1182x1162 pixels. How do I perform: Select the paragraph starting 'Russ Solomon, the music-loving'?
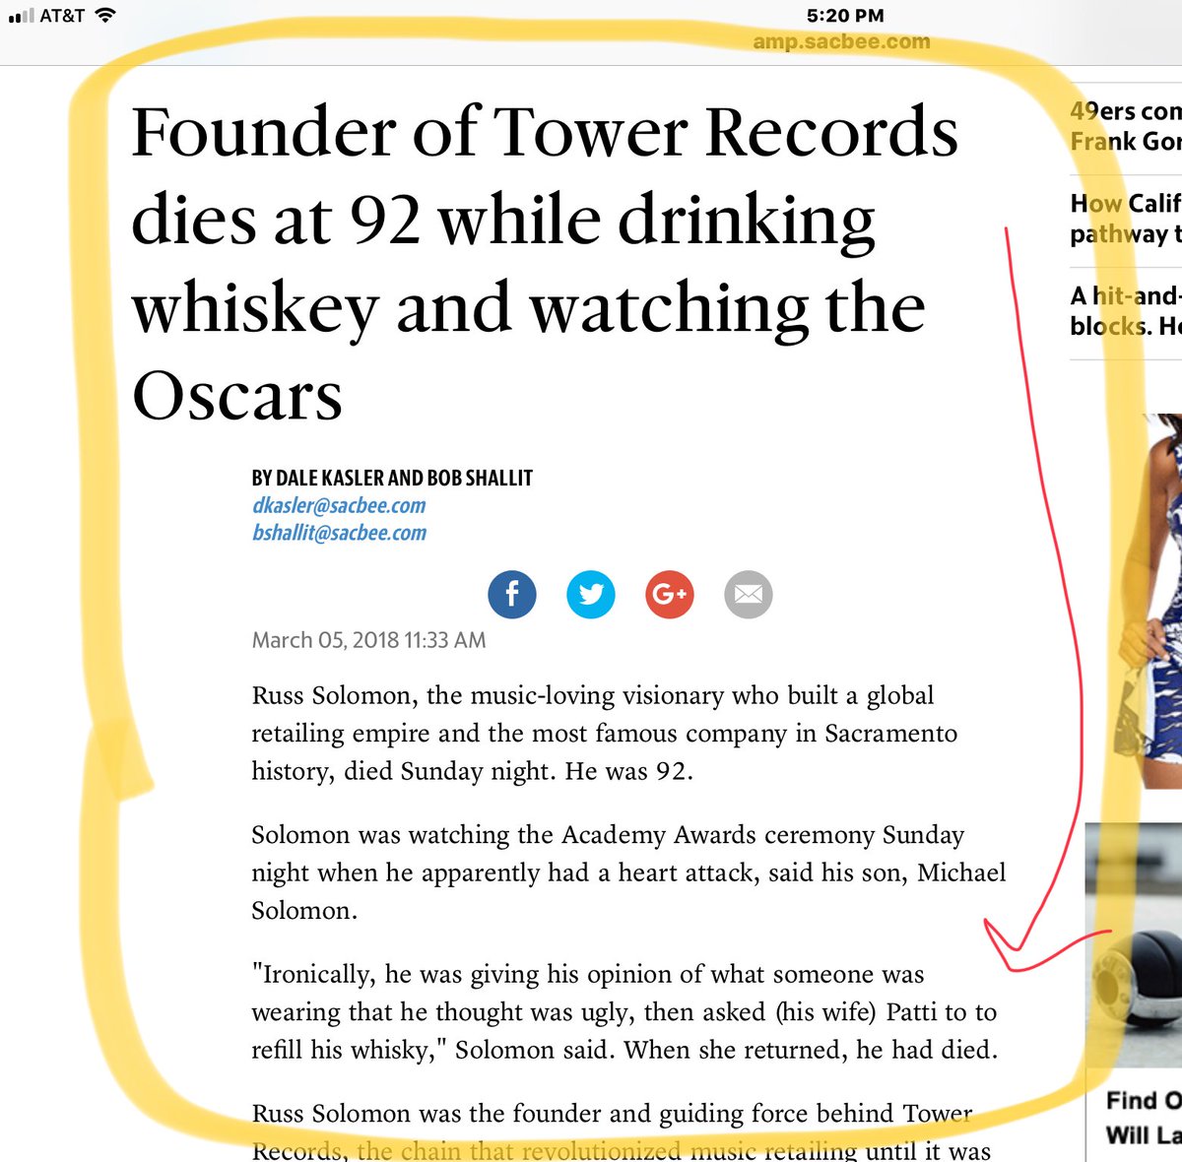click(x=605, y=734)
